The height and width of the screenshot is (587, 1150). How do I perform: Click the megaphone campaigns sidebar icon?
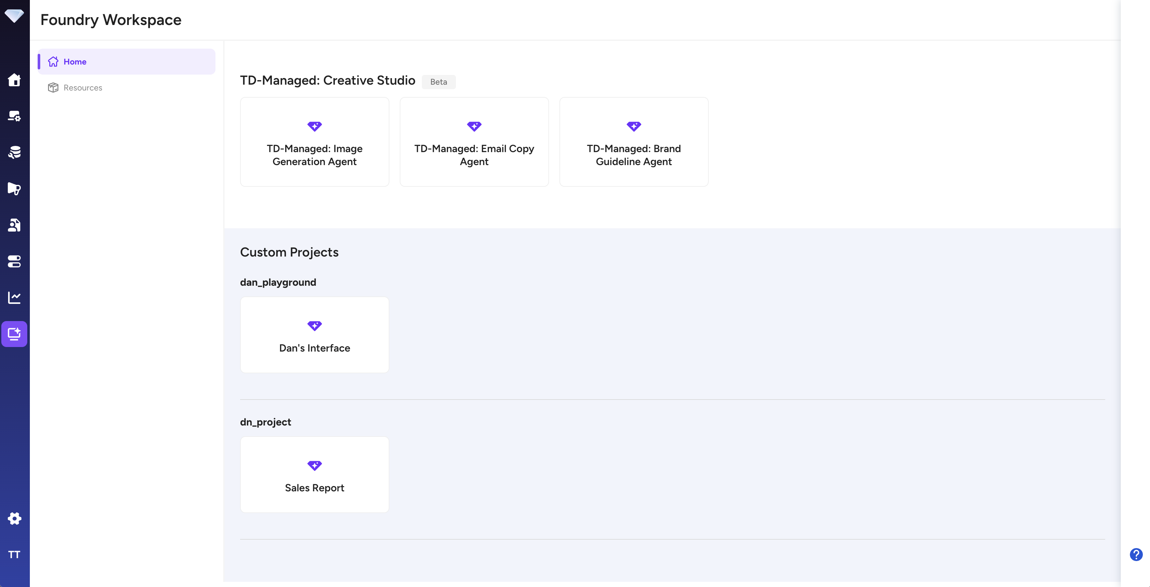coord(14,189)
